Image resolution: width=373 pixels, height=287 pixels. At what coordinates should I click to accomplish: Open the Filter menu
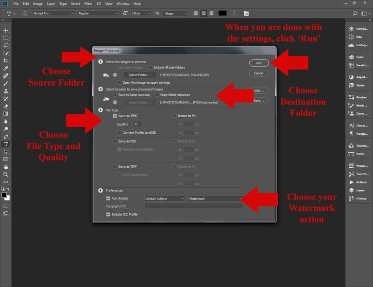[x=88, y=4]
